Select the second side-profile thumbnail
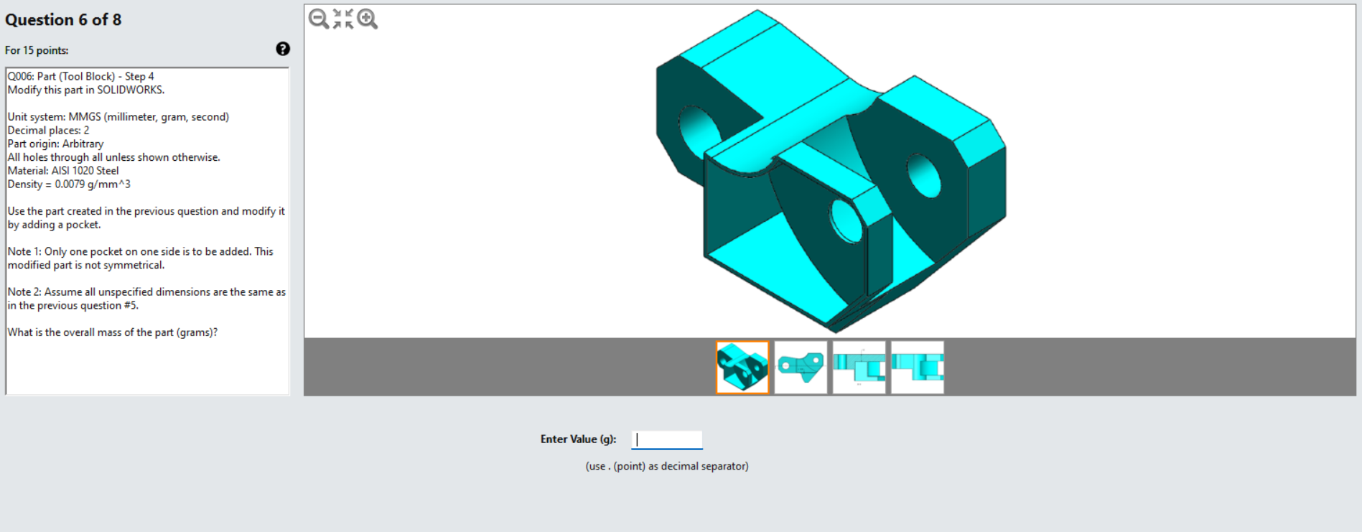Viewport: 1362px width, 532px height. coord(801,368)
